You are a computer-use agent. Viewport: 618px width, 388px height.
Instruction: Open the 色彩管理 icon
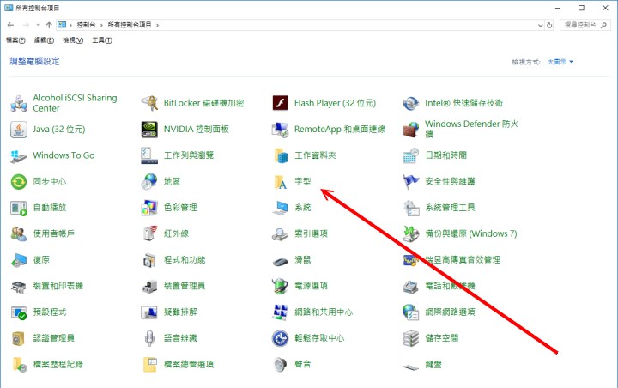149,208
